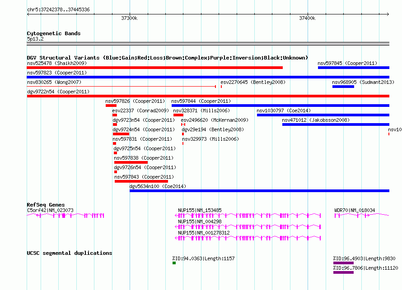402x290 pixels.
Task: Click the esv22337 (Conrad2009) label
Action: point(140,110)
